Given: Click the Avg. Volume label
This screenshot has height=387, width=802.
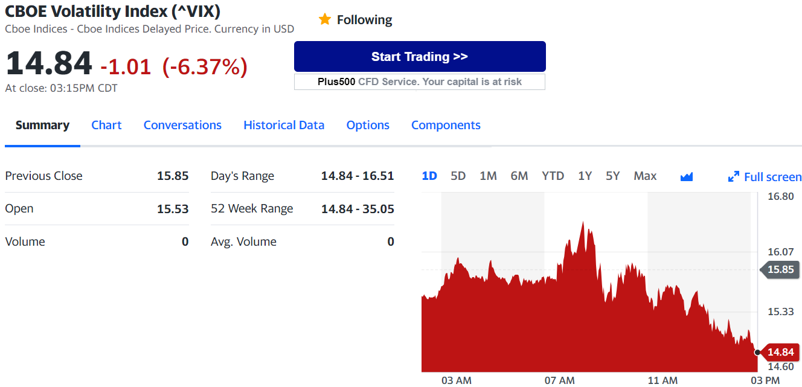Looking at the screenshot, I should tap(243, 241).
